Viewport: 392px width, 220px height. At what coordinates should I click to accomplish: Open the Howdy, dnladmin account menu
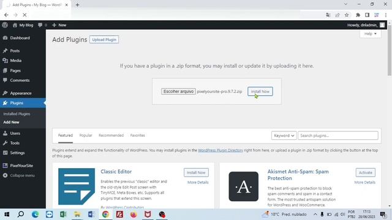[x=366, y=25]
